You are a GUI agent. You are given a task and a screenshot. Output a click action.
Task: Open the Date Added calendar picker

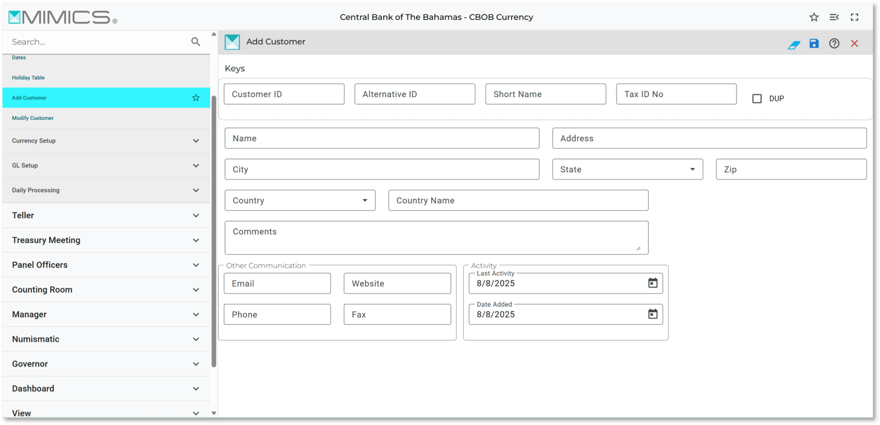(653, 314)
